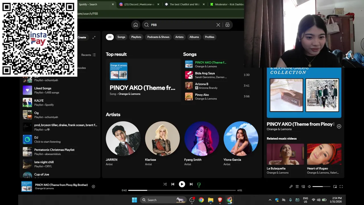364x205 pixels.
Task: Open the Windows Start menu
Action: [x=135, y=200]
